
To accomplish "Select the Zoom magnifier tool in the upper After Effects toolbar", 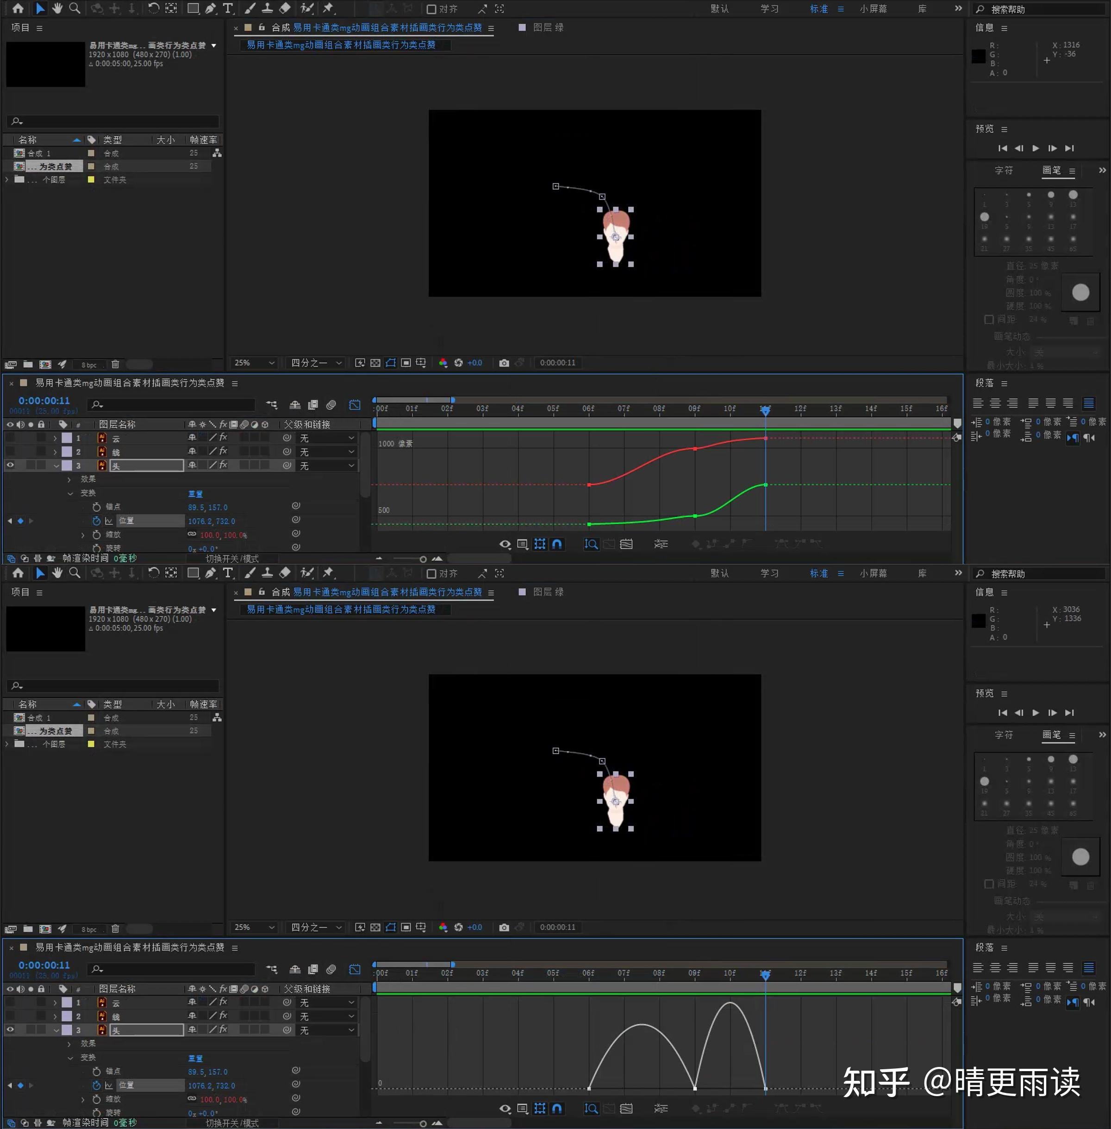I will click(x=75, y=8).
